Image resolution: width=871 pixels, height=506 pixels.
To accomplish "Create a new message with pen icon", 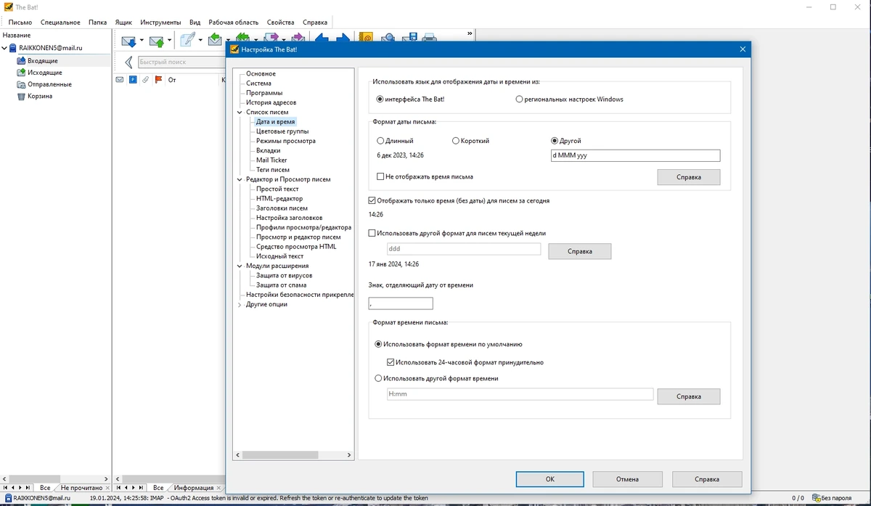I will (x=188, y=40).
